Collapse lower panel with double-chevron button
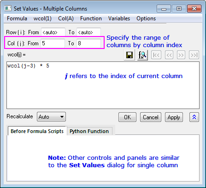 click(194, 117)
